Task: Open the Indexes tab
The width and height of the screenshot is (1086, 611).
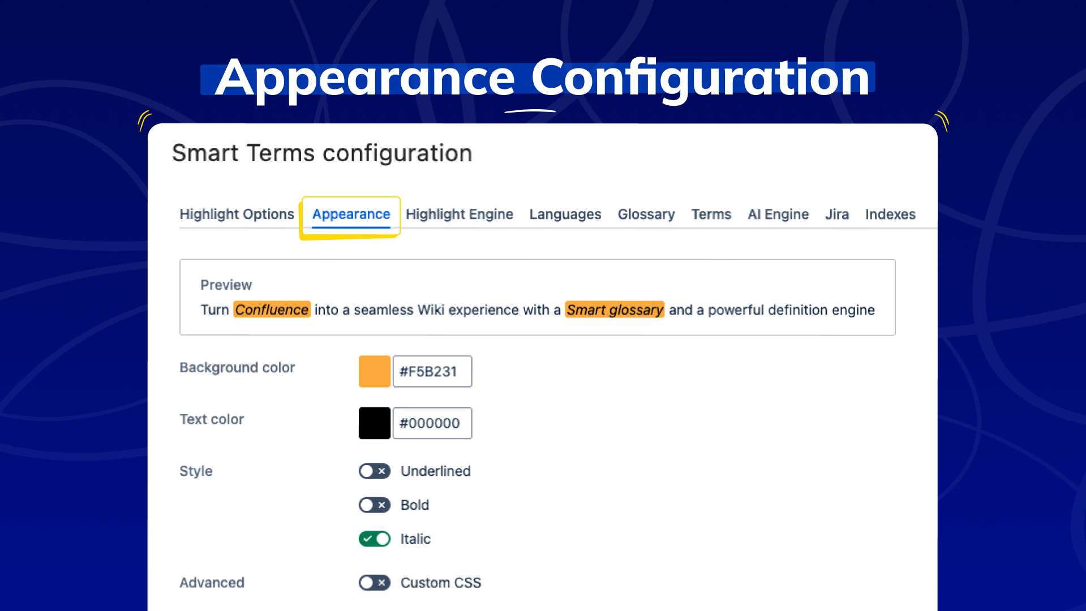Action: pyautogui.click(x=890, y=214)
